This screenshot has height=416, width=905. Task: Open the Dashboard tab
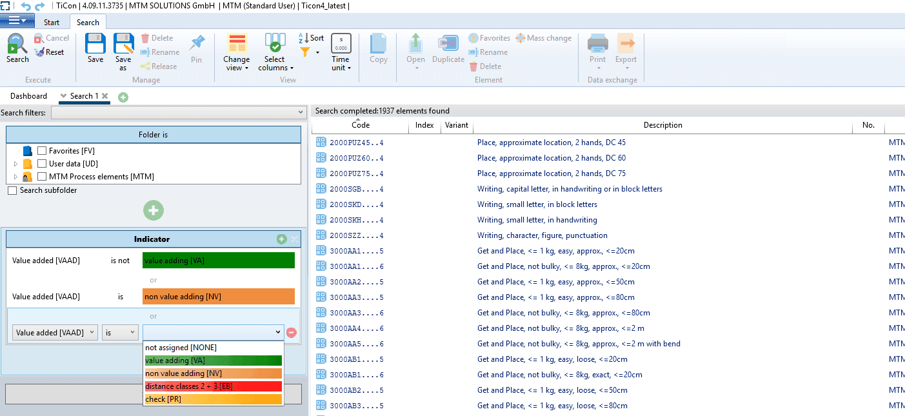tap(28, 96)
